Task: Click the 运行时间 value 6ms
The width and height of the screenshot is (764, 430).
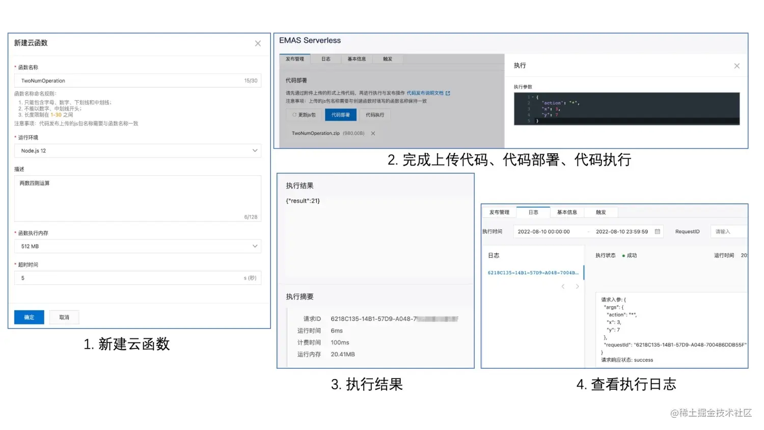Action: pos(337,331)
